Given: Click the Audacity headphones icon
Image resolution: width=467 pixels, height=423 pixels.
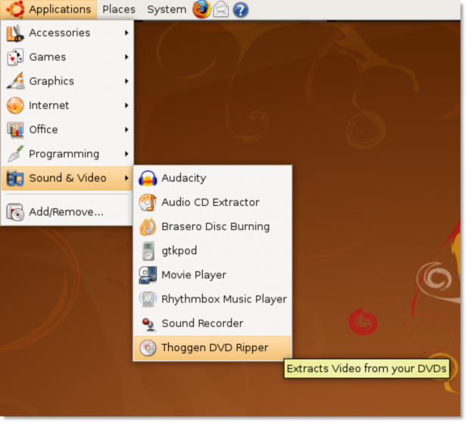Looking at the screenshot, I should (148, 179).
